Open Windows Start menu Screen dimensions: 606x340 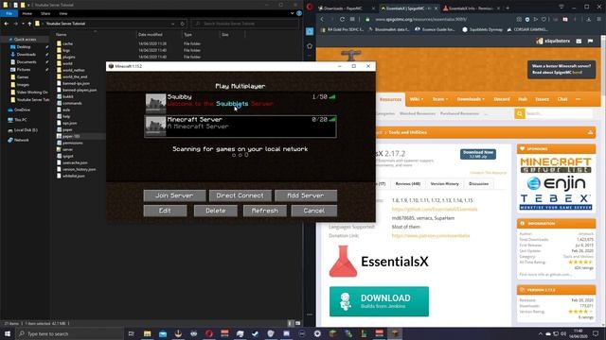[8, 333]
